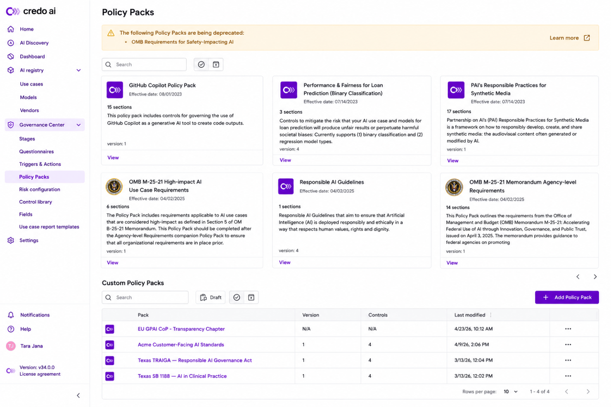Click the AI Discovery sidebar icon

pyautogui.click(x=11, y=43)
